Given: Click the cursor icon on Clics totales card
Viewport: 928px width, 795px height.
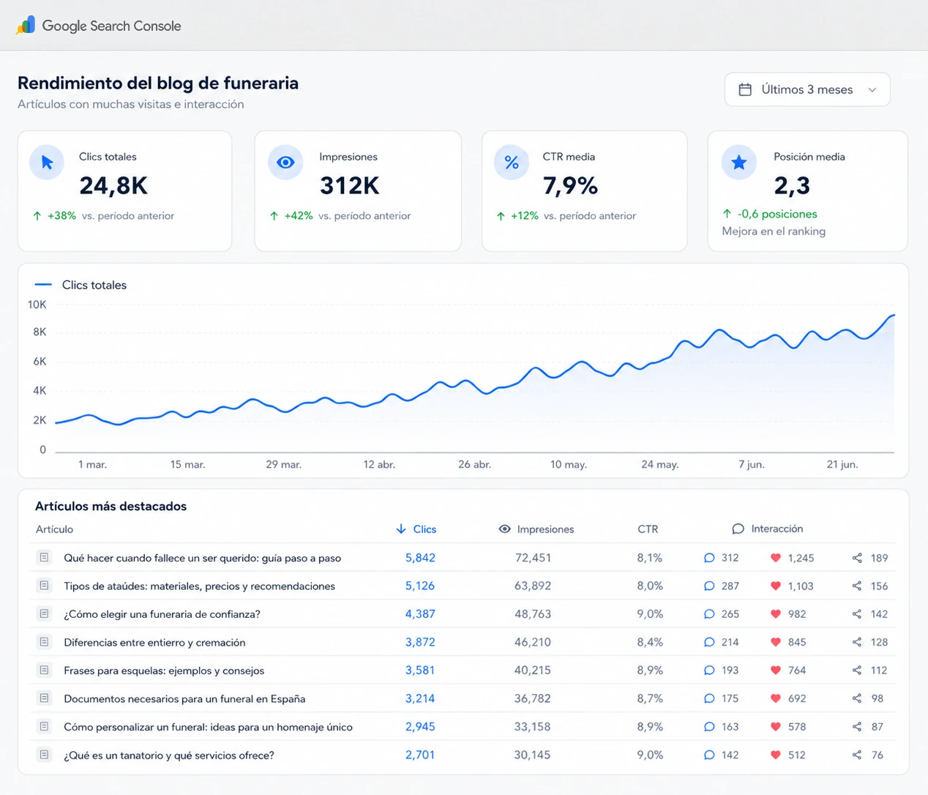Looking at the screenshot, I should click(x=47, y=163).
